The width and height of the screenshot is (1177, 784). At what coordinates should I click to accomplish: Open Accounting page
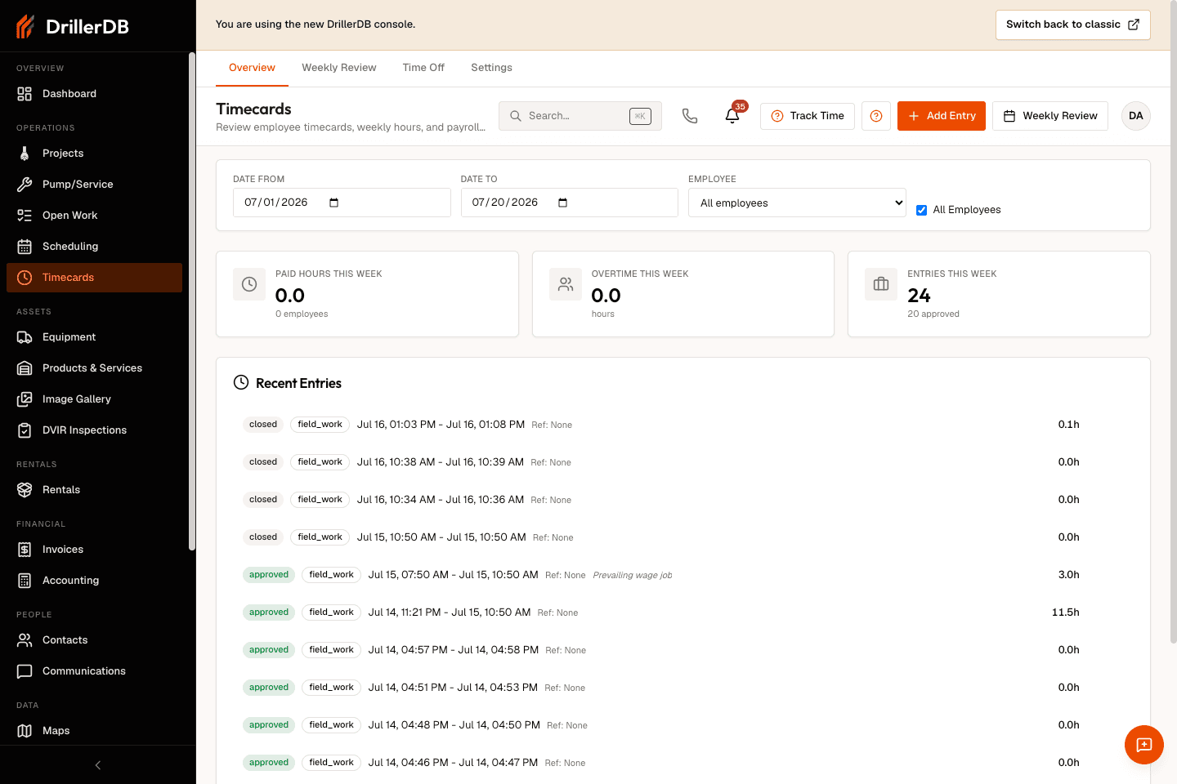point(94,581)
